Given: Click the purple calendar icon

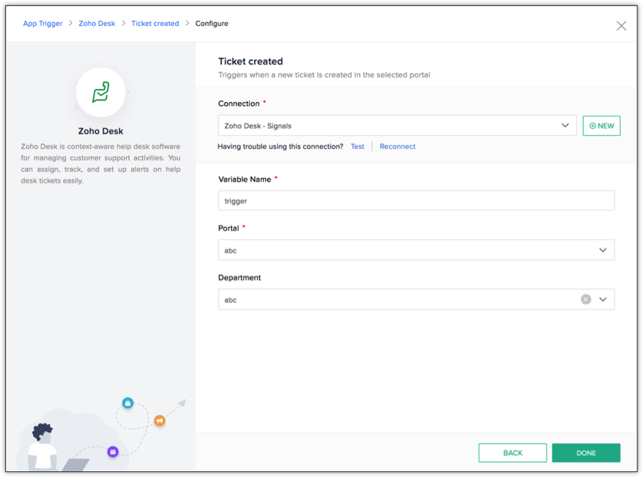Looking at the screenshot, I should pos(113,452).
